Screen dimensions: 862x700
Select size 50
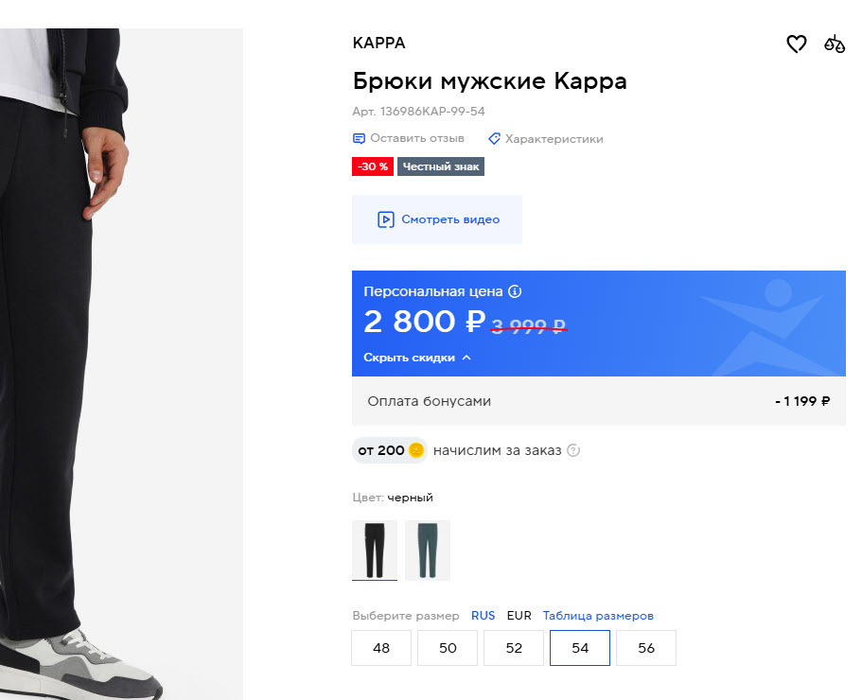pos(448,648)
